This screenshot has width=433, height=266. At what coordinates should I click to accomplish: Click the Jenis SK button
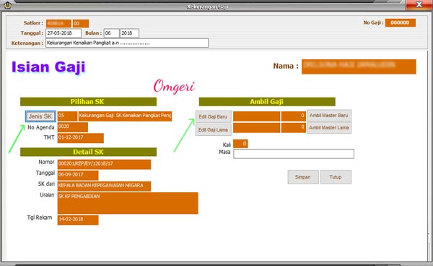click(40, 116)
